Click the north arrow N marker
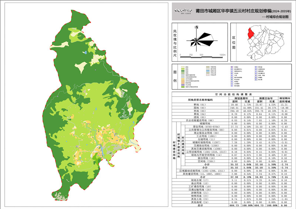Screen dimensions: 296x209 pos(198,27)
